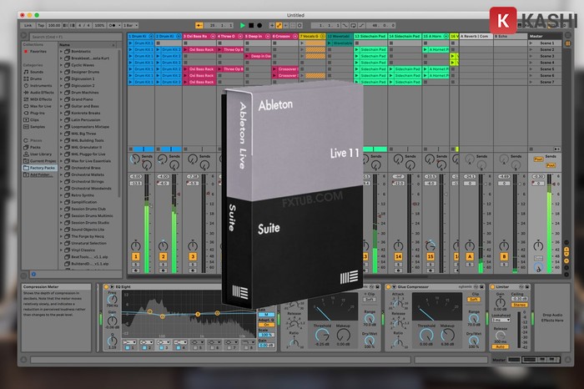Select Favorites in Collections
584x389 pixels.
tap(37, 52)
